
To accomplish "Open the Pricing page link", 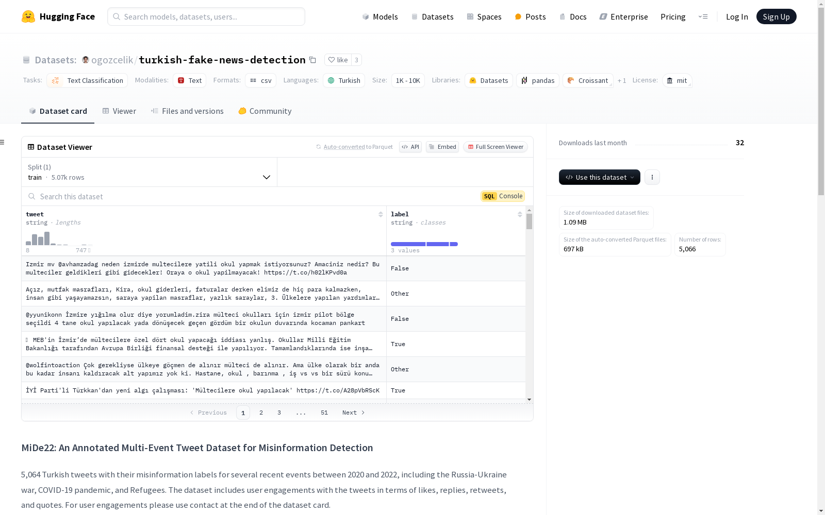I will tap(673, 16).
